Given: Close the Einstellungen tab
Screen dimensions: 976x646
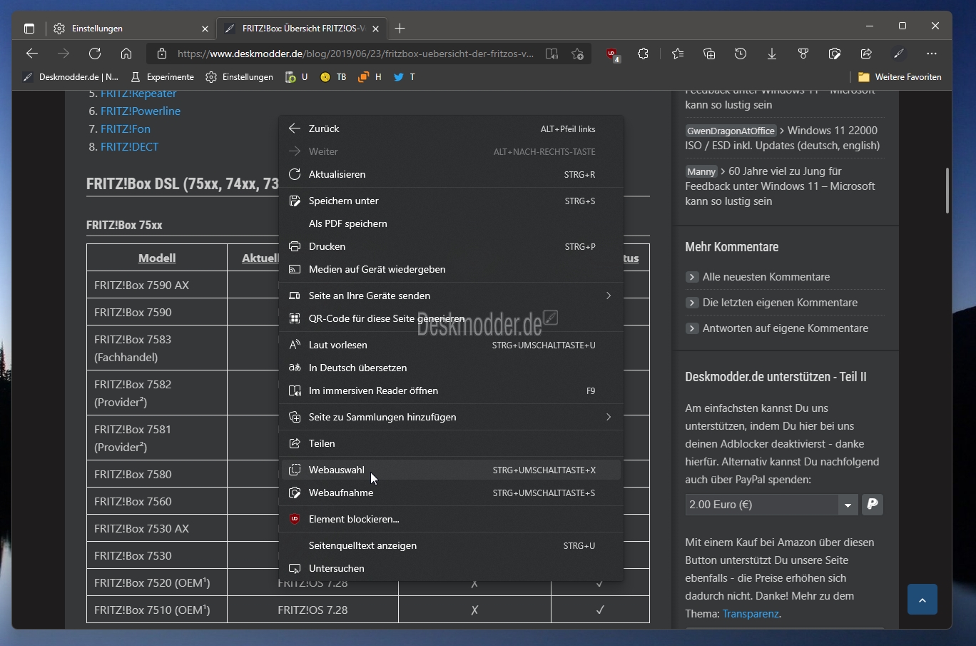Looking at the screenshot, I should coord(205,29).
